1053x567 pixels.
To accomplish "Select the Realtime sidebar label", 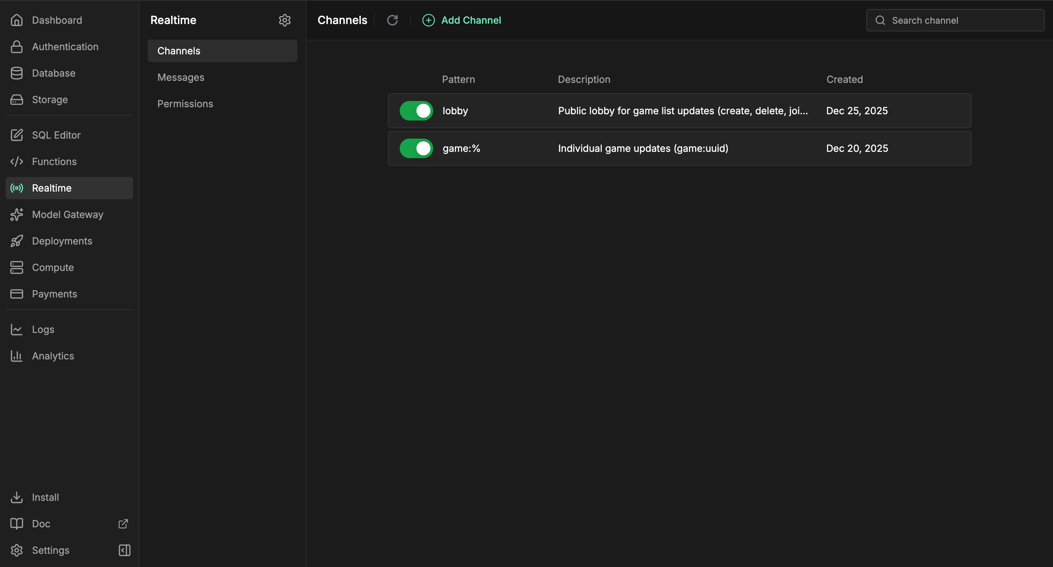I will point(52,188).
